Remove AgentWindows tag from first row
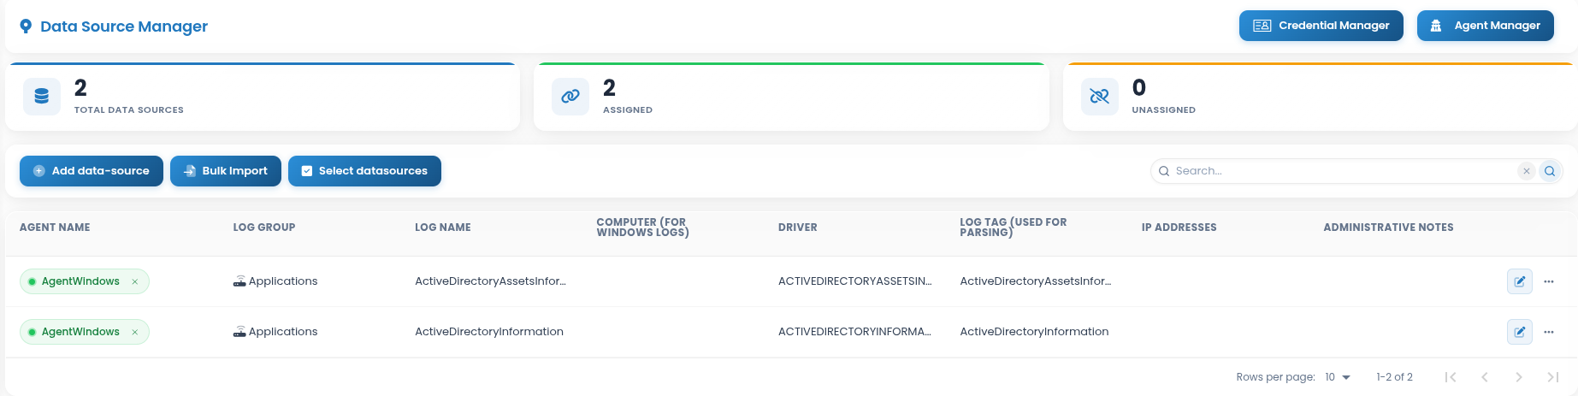 tap(134, 281)
